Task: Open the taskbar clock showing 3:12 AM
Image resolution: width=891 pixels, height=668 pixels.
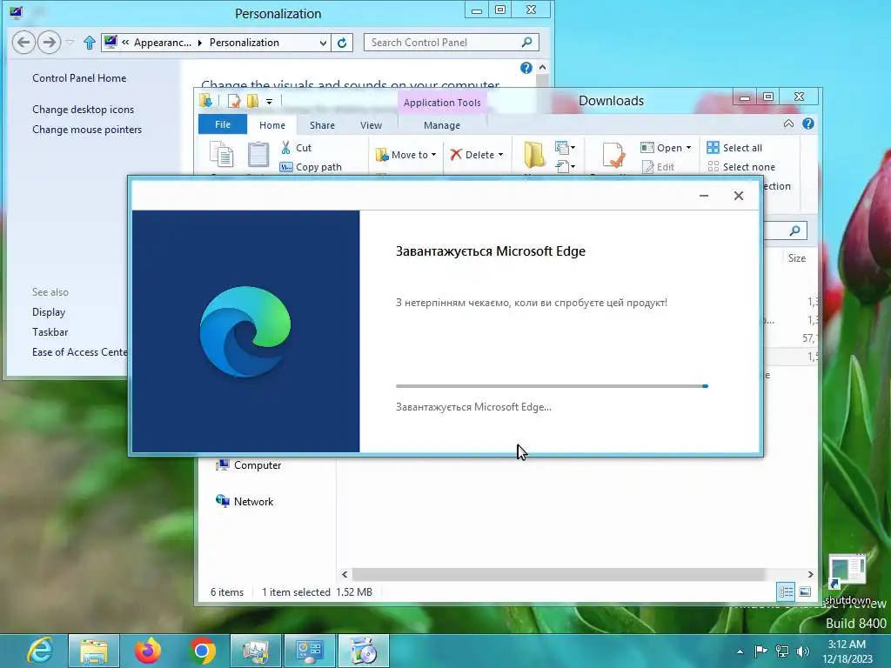Action: [x=847, y=651]
